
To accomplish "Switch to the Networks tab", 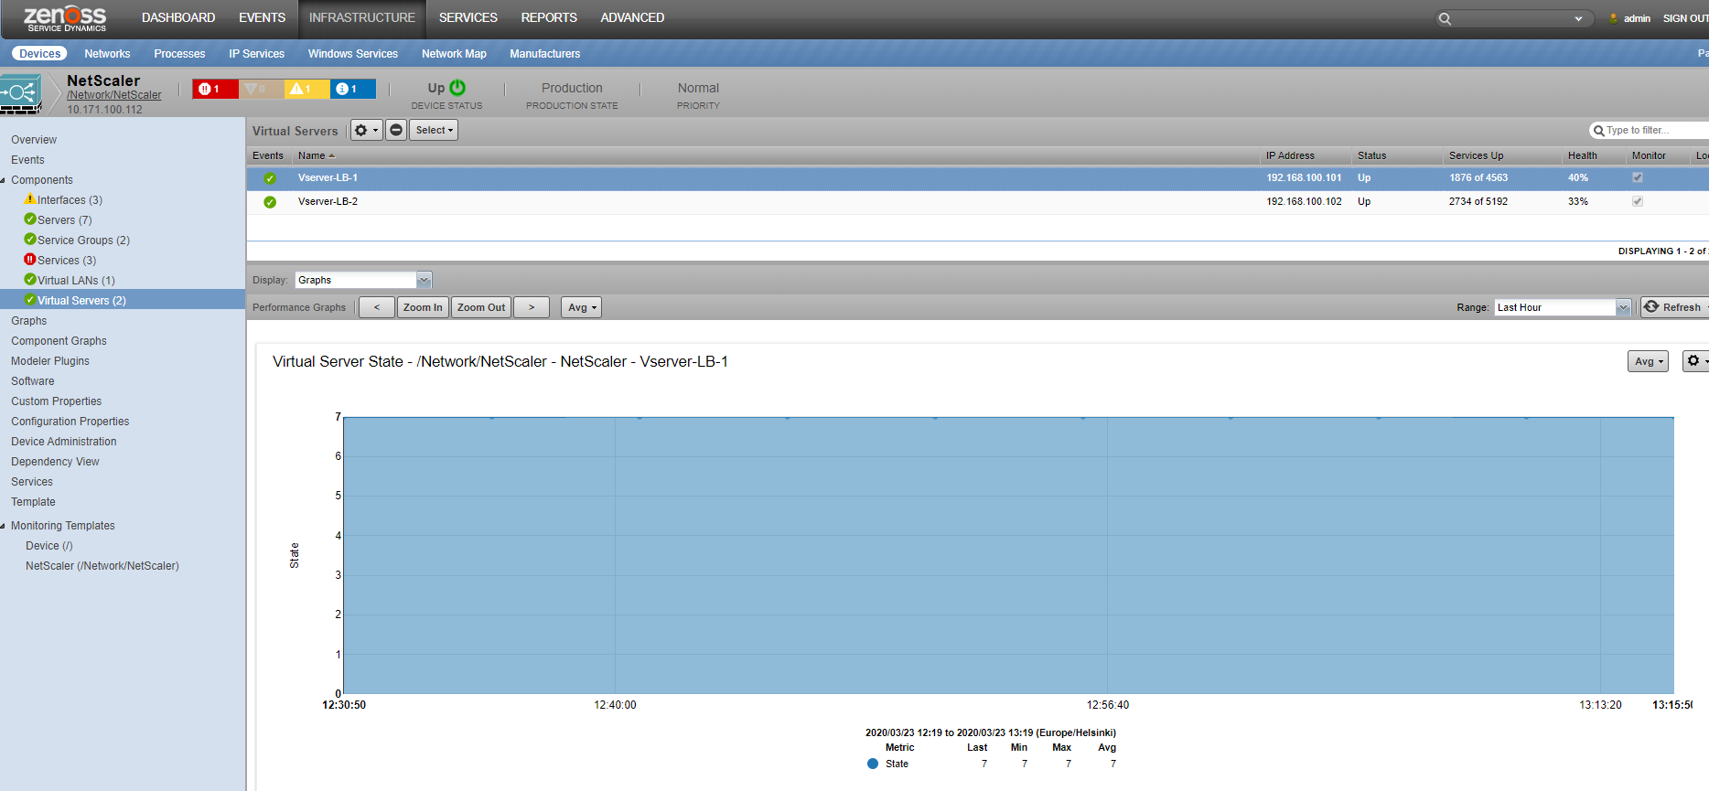I will pyautogui.click(x=107, y=54).
